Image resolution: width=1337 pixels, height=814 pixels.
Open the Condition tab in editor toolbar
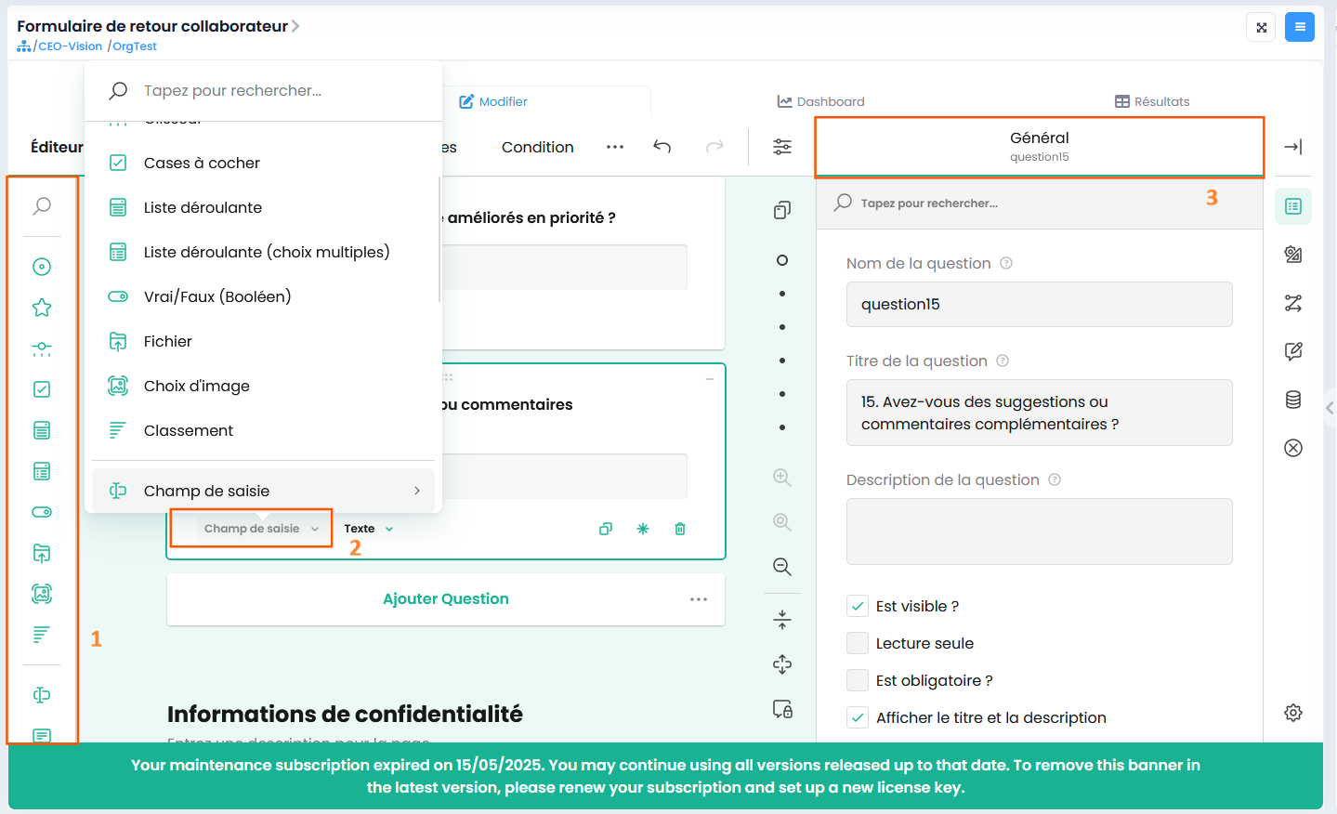538,147
